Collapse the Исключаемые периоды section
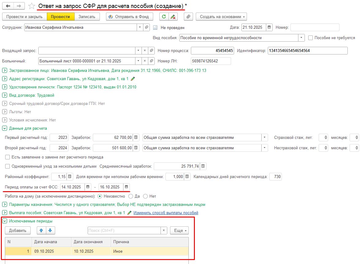 [x=5, y=221]
